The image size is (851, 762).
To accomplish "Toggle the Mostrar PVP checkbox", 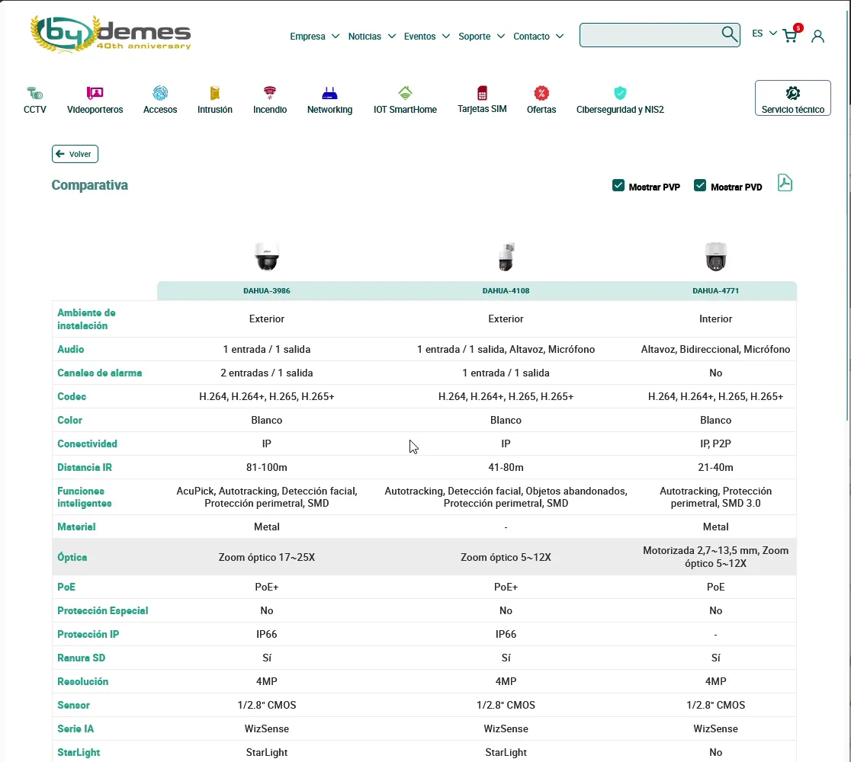I will [618, 185].
